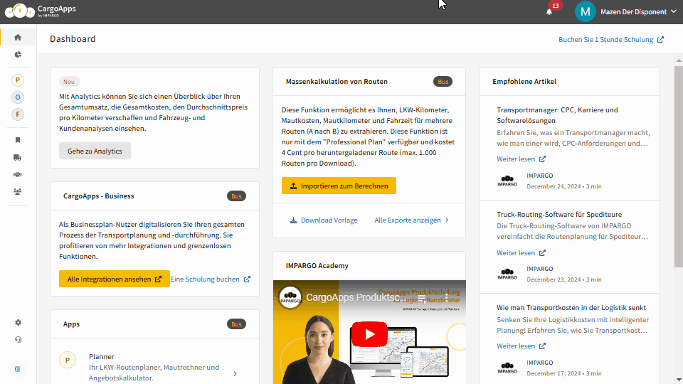Click upload icon on Importieren zum Berechnen
The height and width of the screenshot is (384, 683).
pos(294,186)
